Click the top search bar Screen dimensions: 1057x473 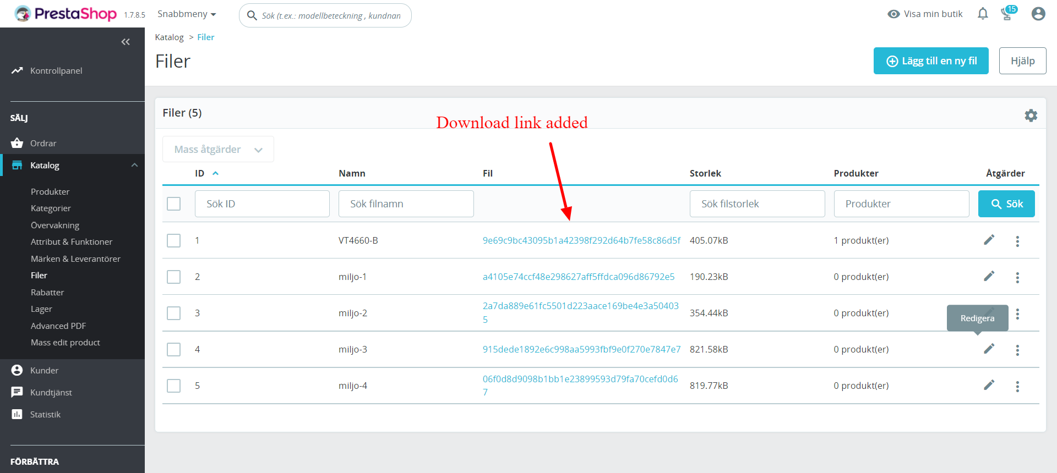[x=325, y=15]
